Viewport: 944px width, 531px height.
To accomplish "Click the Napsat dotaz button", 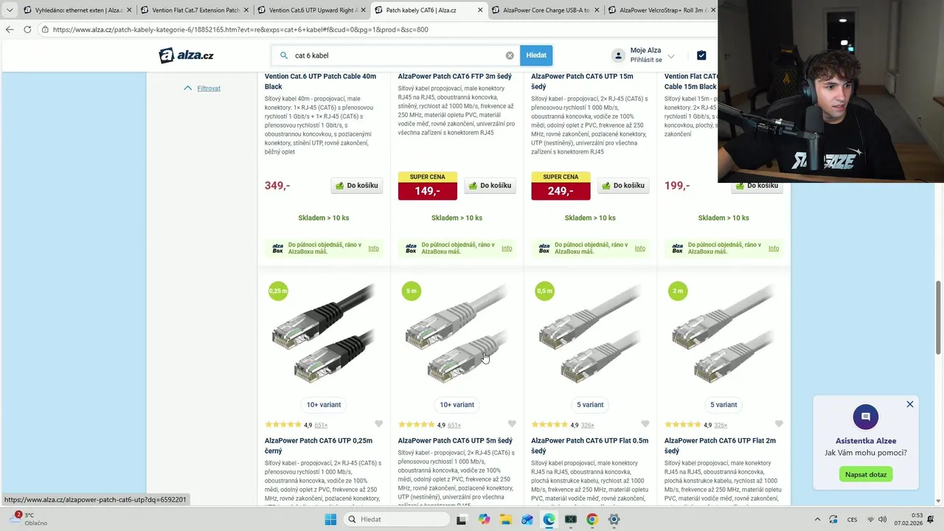I will [x=866, y=474].
